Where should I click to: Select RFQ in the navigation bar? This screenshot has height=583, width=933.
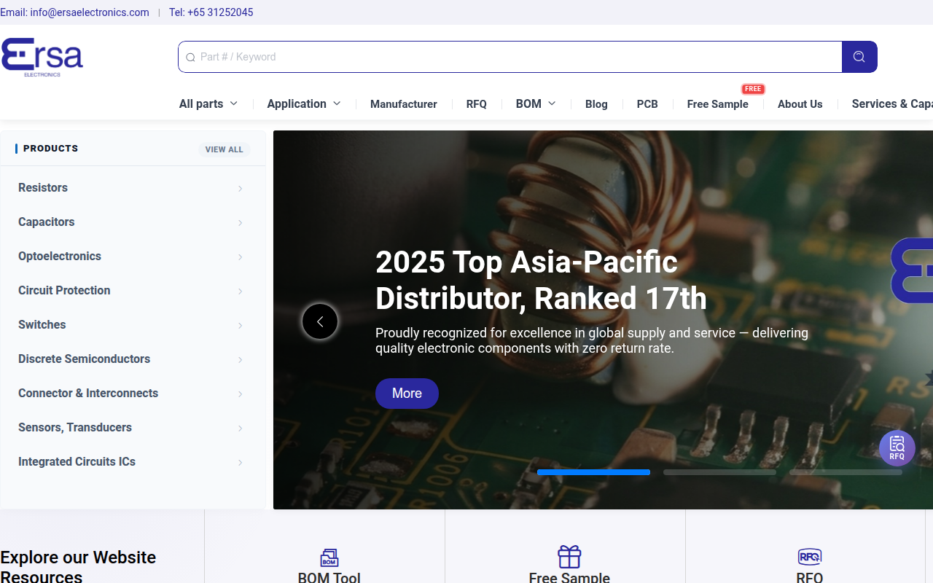[x=477, y=104]
